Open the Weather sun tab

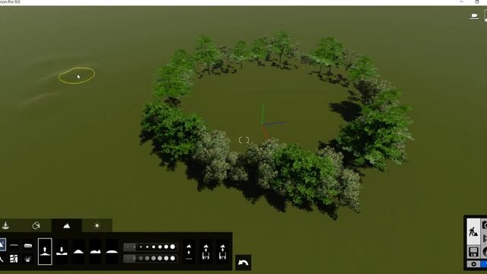[97, 225]
